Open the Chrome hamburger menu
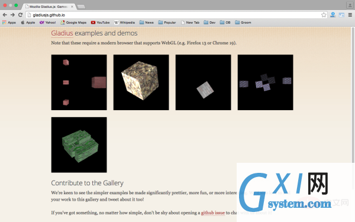Viewport: 355px width, 222px height. [x=350, y=15]
